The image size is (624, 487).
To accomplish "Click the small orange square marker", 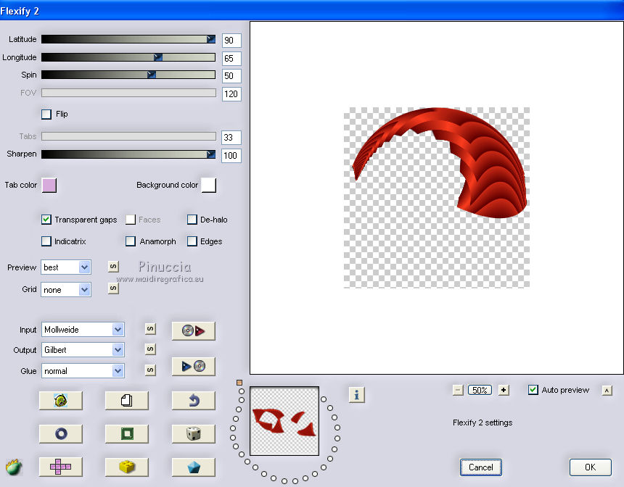I will click(239, 383).
